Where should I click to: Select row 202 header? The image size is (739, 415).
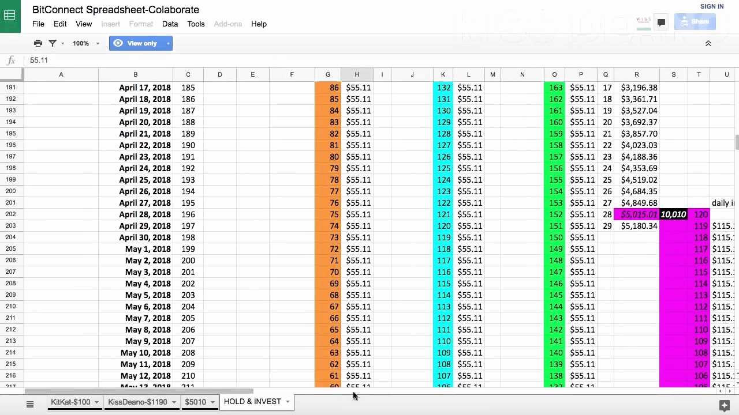(12, 214)
